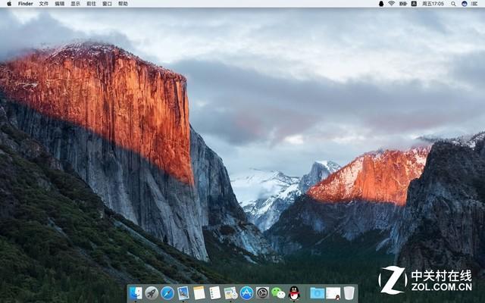This screenshot has width=485, height=303.
Task: Open Notification Center list icon
Action: click(x=474, y=4)
